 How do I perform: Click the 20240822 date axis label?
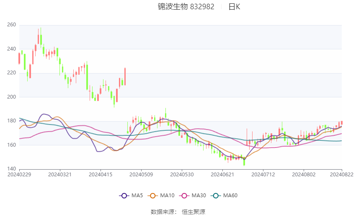(342, 175)
